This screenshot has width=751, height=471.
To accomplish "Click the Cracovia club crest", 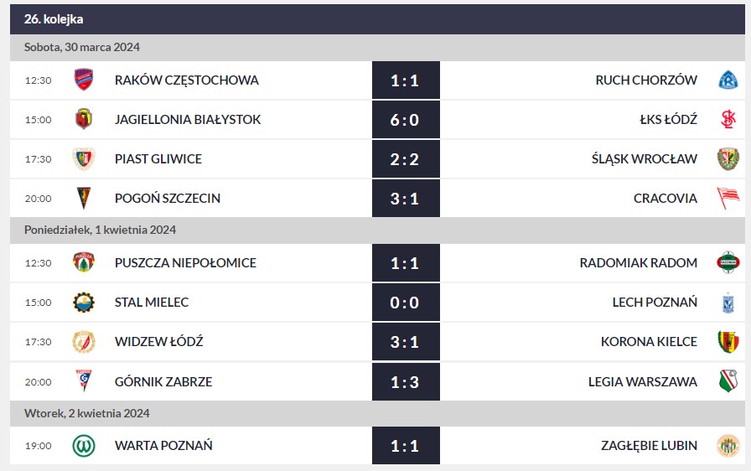I will point(728,199).
